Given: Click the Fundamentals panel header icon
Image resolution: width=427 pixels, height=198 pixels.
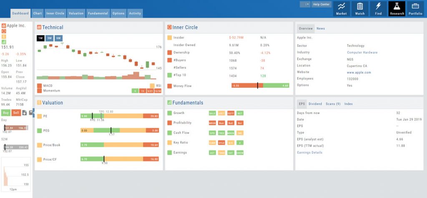Looking at the screenshot, I should coord(169,103).
